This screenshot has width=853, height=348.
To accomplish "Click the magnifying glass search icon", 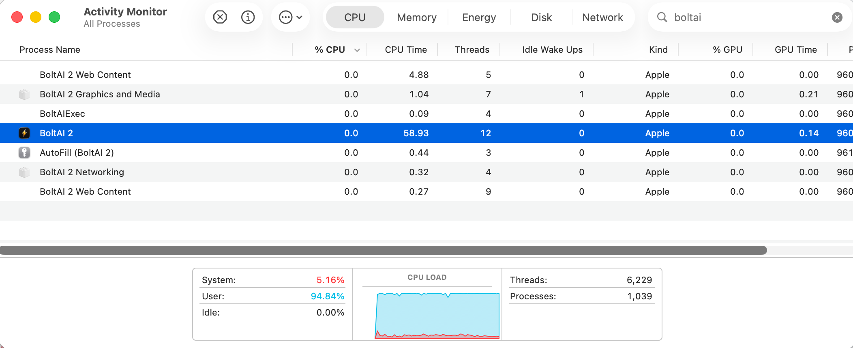I will pos(662,17).
